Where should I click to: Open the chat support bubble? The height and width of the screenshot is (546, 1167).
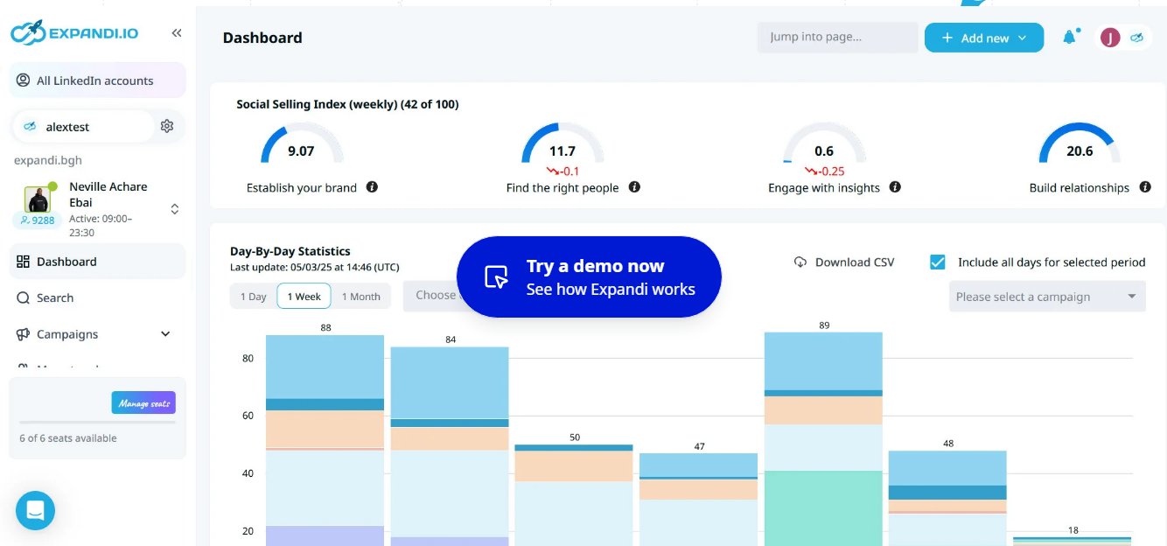(x=35, y=510)
